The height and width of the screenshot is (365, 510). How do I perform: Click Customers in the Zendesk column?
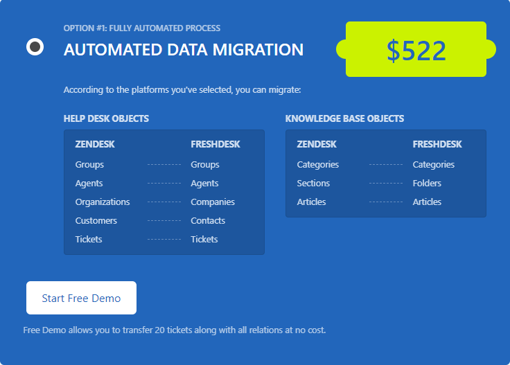(x=96, y=221)
